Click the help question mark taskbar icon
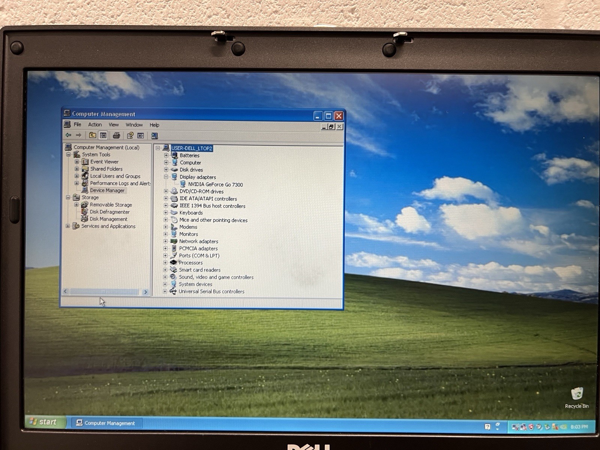The height and width of the screenshot is (450, 600). coord(487,426)
